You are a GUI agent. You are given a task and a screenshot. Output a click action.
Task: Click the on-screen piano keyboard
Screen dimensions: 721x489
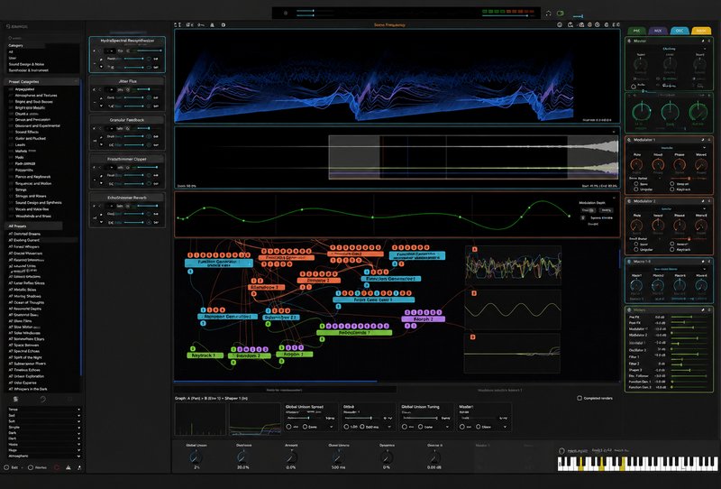click(x=637, y=464)
